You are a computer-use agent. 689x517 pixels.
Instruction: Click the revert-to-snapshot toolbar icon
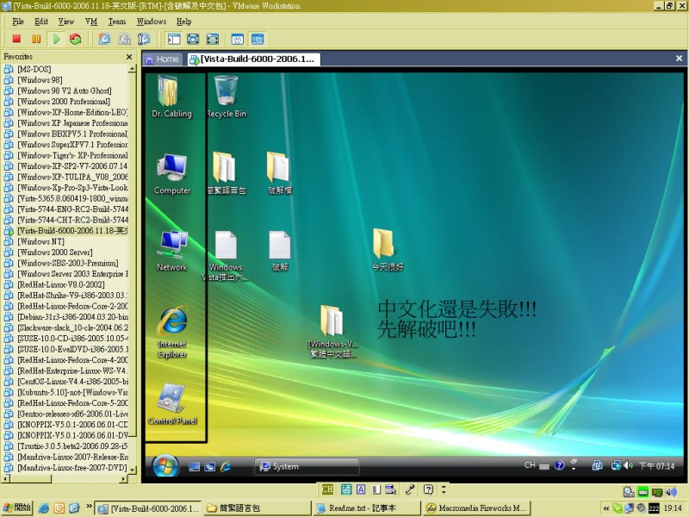[124, 39]
